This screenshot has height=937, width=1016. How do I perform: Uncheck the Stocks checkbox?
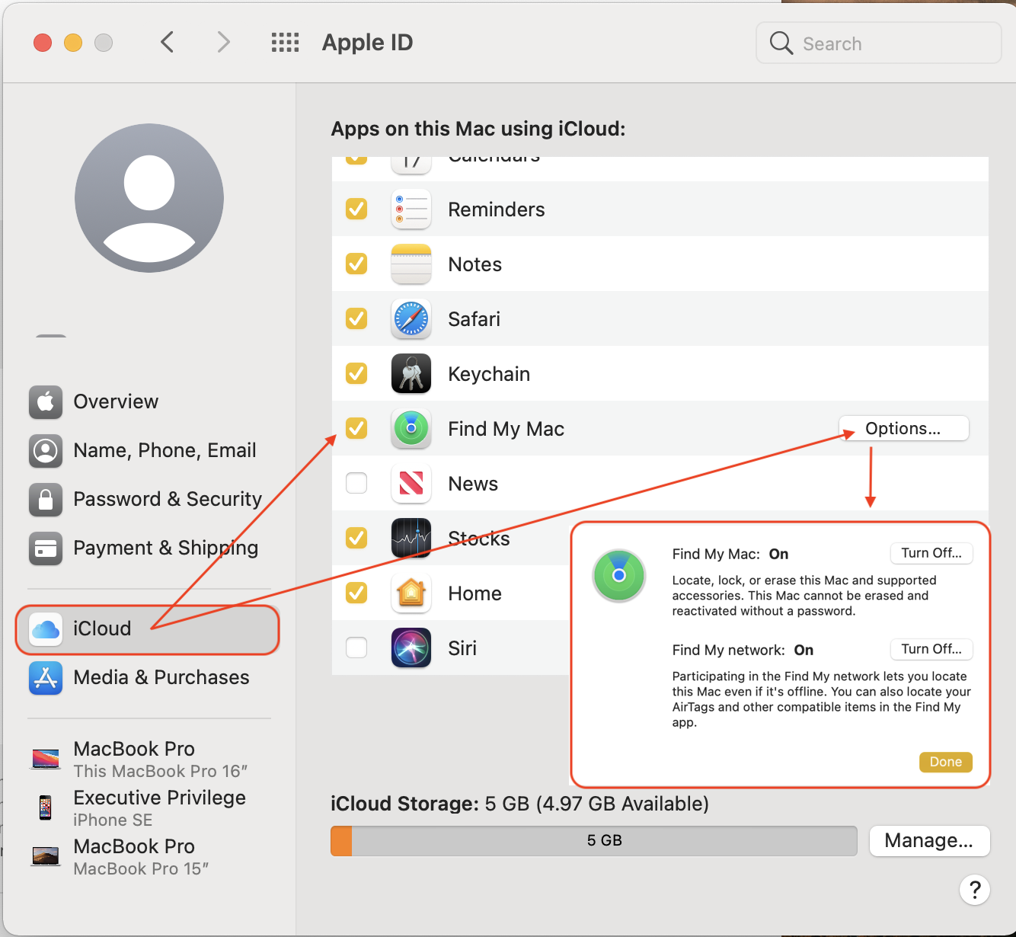pyautogui.click(x=356, y=538)
